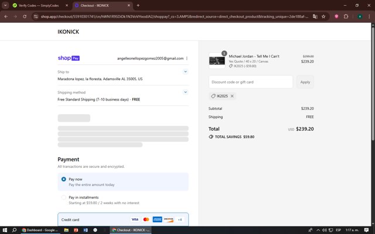Open a new browser tab

click(x=138, y=5)
